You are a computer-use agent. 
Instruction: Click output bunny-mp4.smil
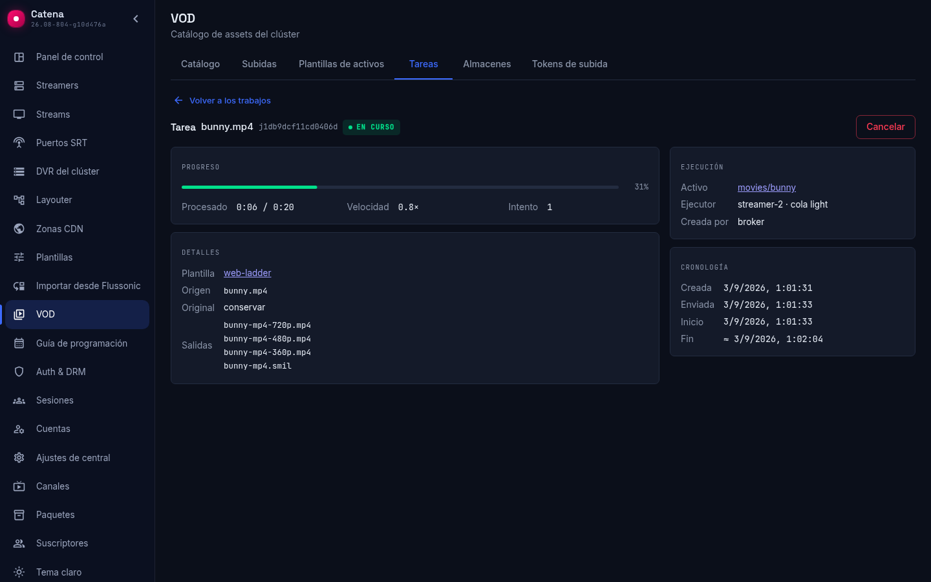click(x=257, y=366)
